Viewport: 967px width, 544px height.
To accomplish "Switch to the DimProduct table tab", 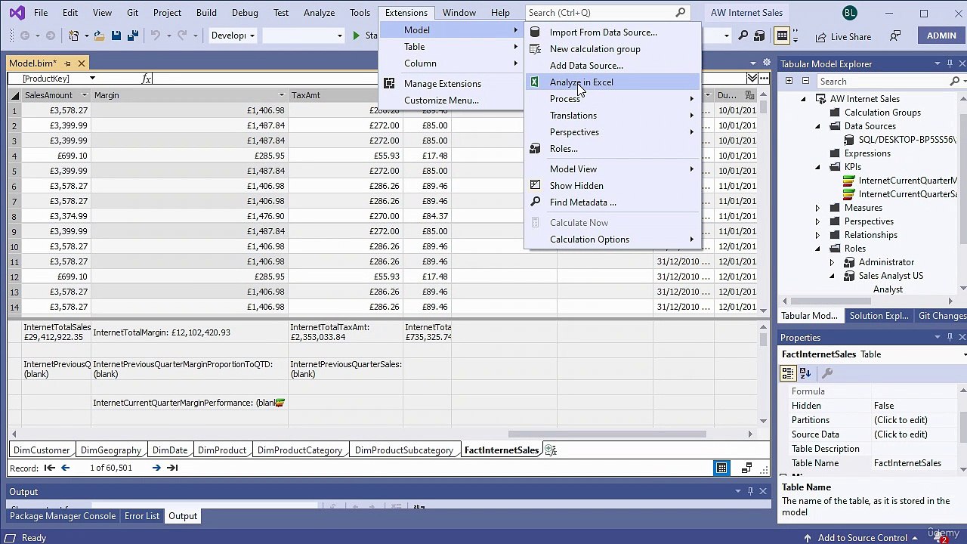I will (222, 450).
